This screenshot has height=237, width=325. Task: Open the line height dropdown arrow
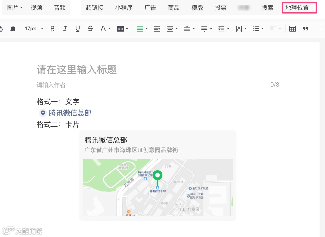click(228, 29)
